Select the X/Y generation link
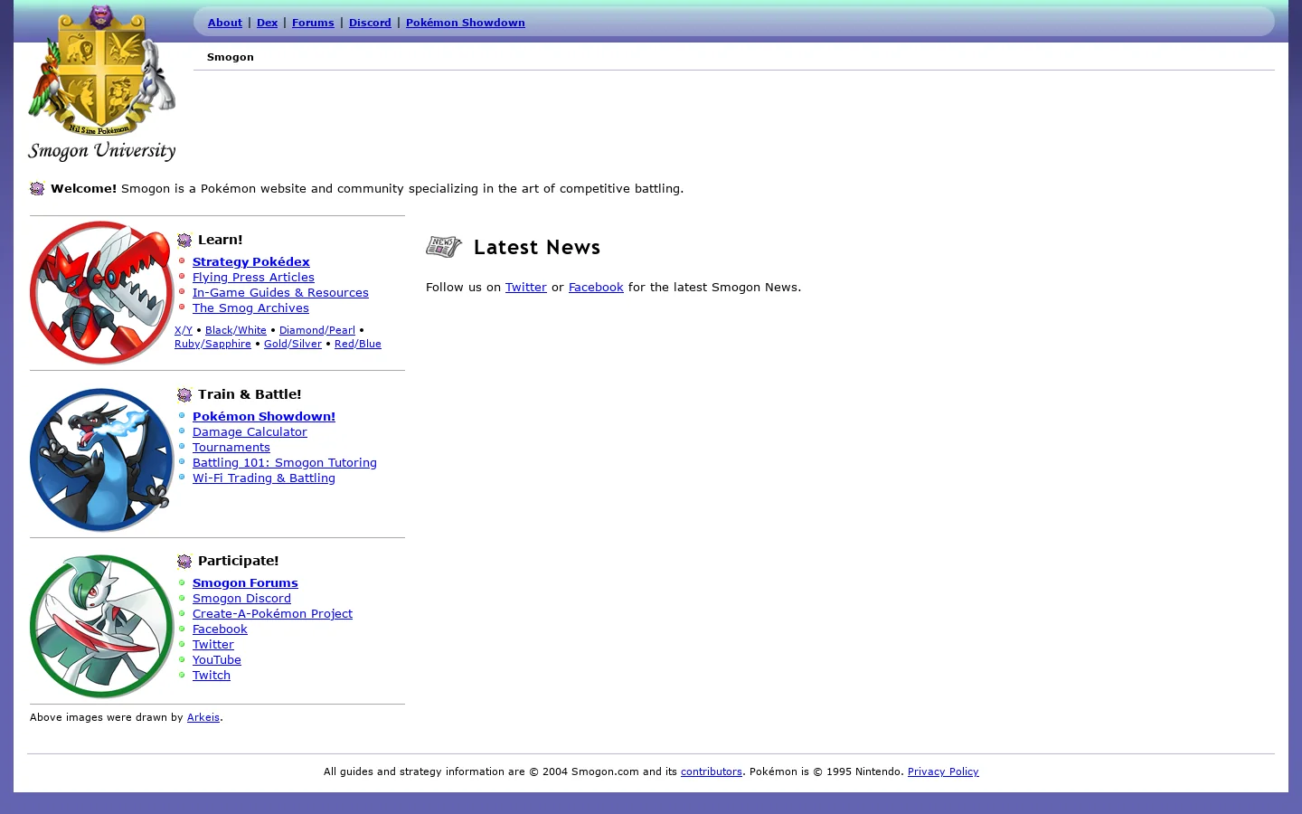Screen dimensions: 1302x814 coord(184,330)
